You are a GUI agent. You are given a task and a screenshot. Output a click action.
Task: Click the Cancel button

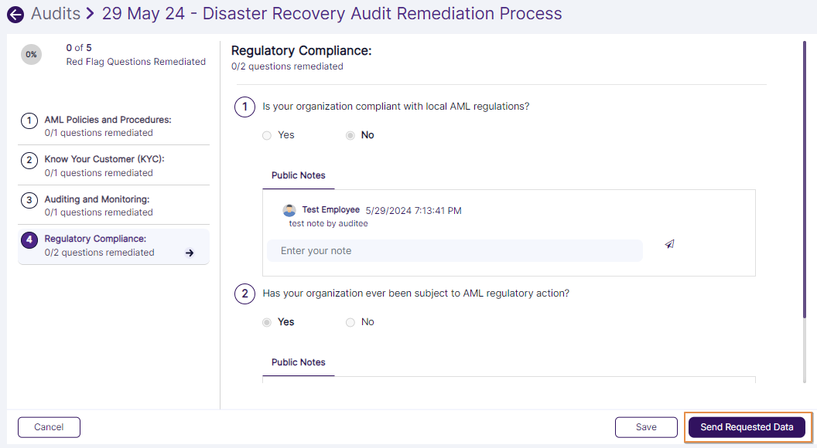point(49,426)
